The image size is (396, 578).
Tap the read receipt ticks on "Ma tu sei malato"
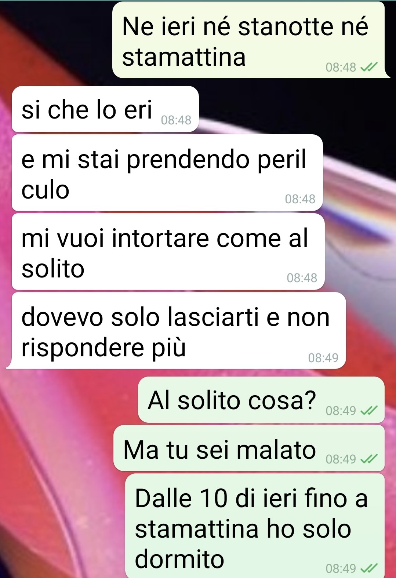tap(368, 459)
